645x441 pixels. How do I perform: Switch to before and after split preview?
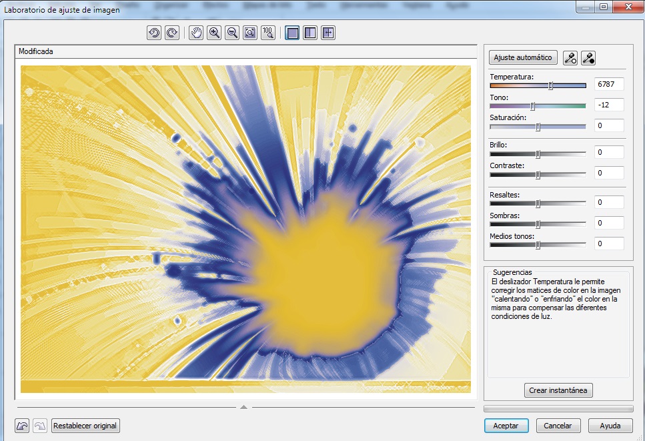point(328,33)
